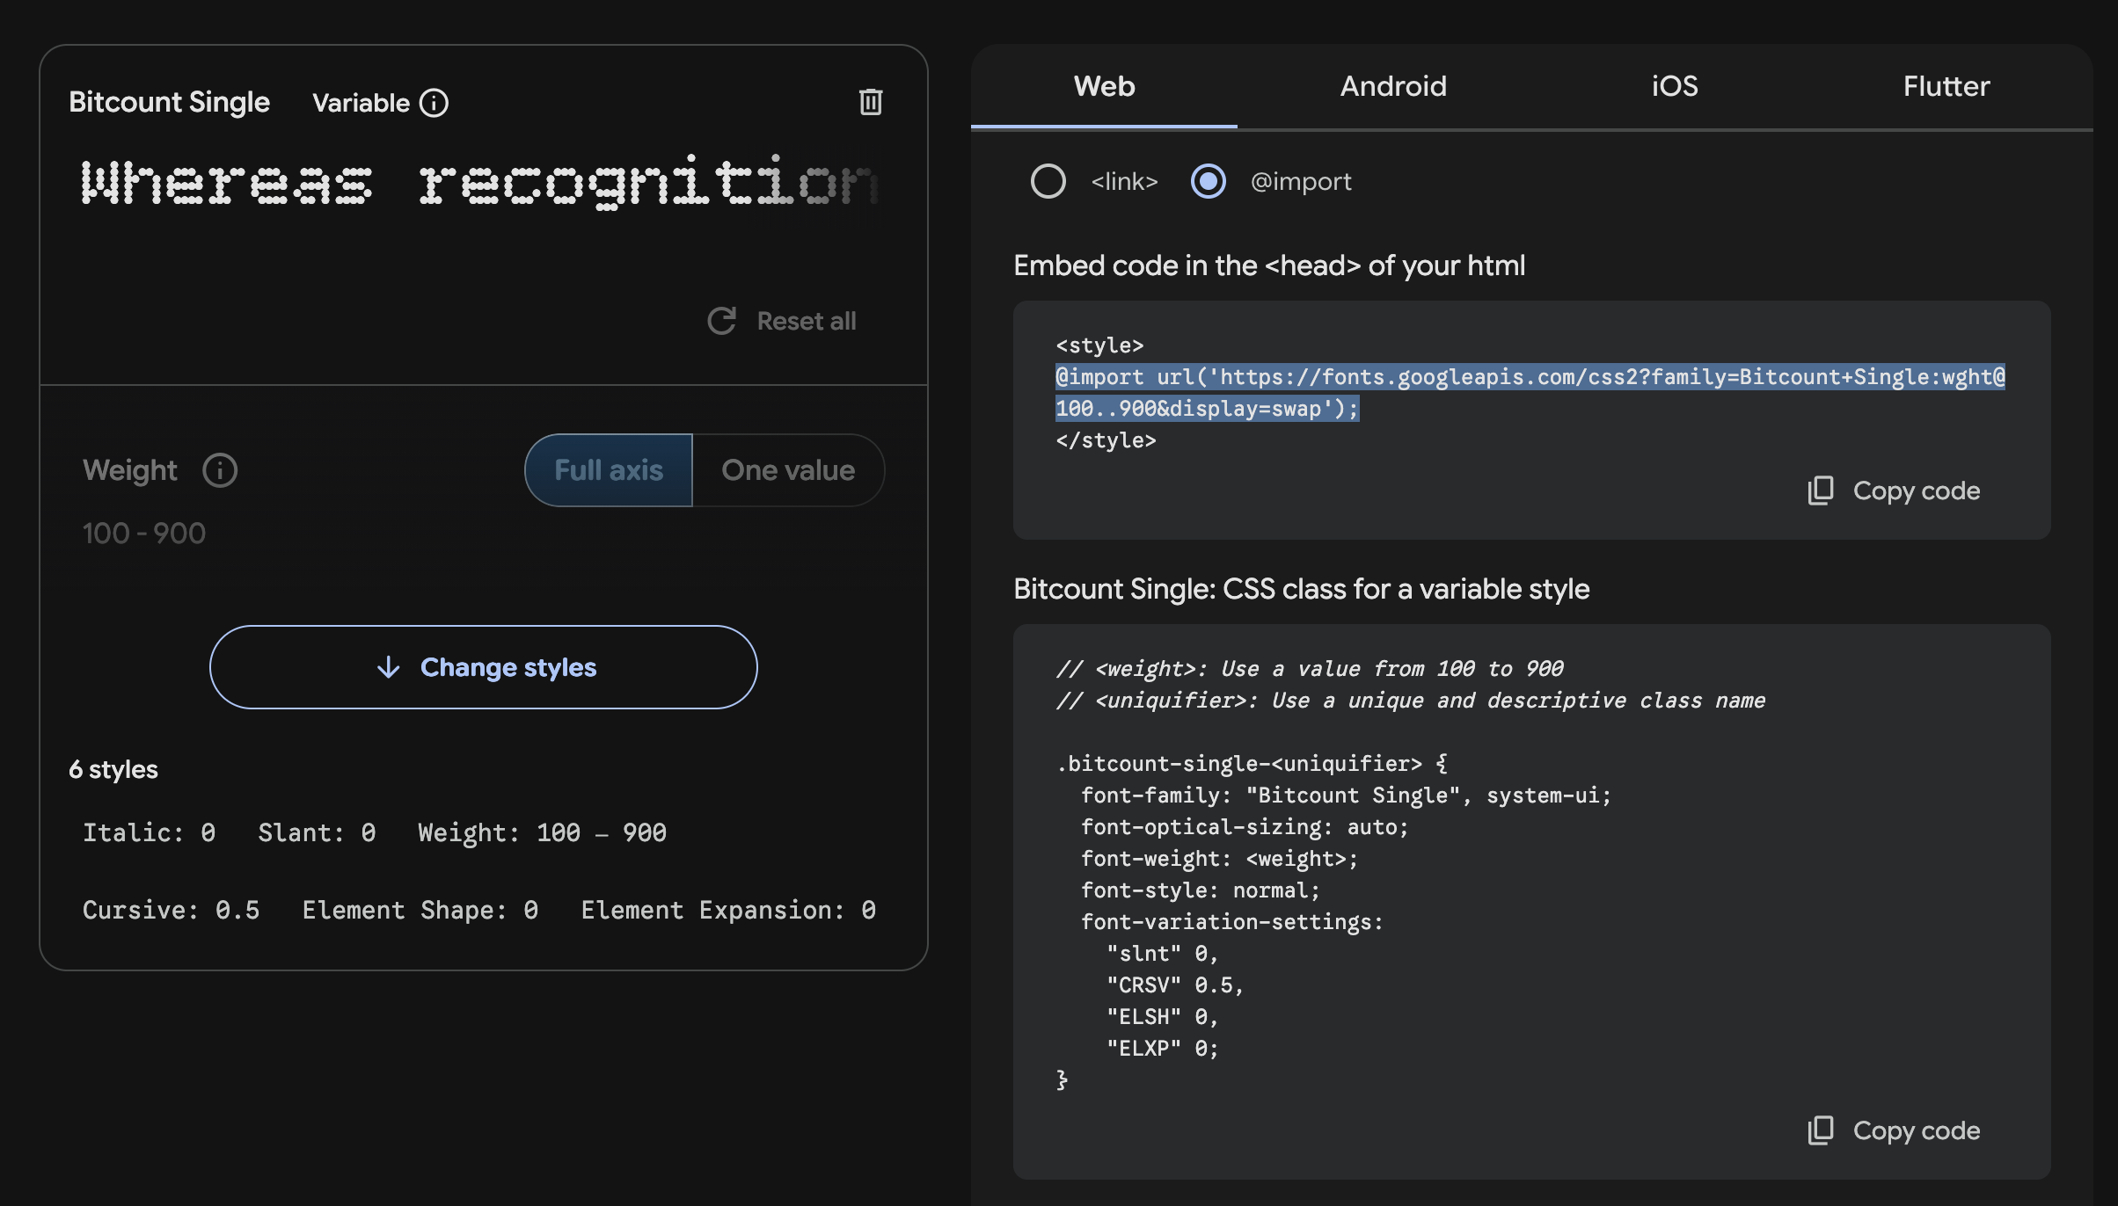Click Copy code under the CSS class
The image size is (2118, 1206).
[x=1916, y=1130]
